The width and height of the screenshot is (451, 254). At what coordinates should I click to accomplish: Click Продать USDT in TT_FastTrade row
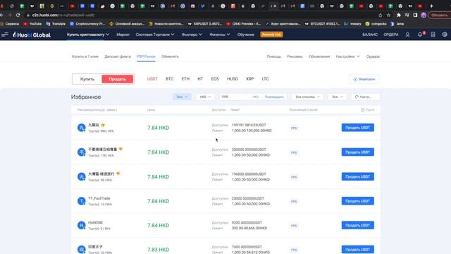358,201
